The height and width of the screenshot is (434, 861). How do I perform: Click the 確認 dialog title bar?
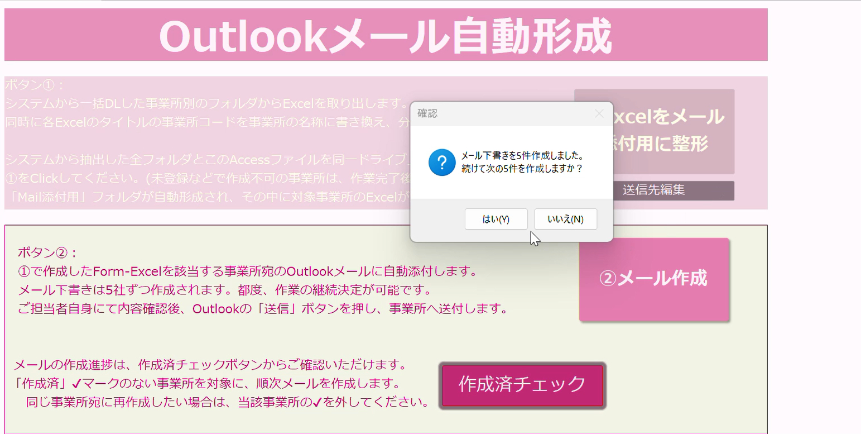coord(502,113)
